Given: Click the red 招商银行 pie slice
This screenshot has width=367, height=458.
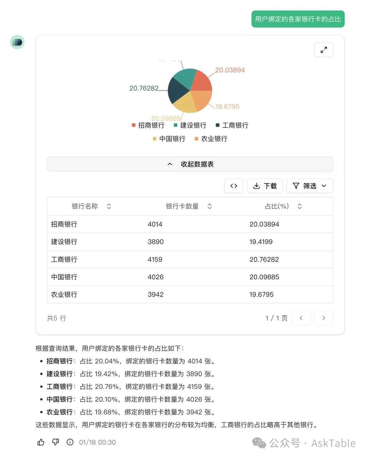Looking at the screenshot, I should click(x=202, y=81).
